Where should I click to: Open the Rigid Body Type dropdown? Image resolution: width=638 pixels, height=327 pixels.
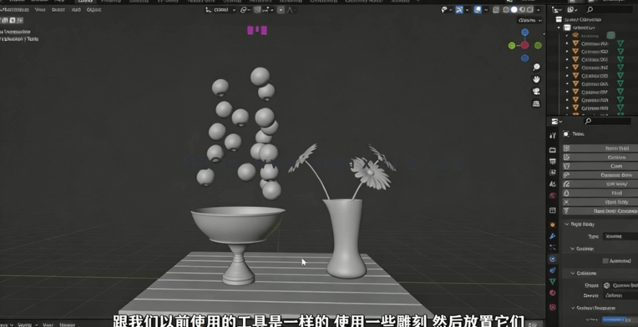620,236
